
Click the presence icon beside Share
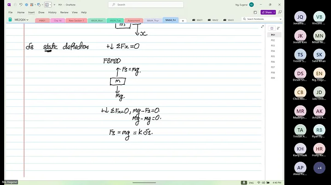coord(280,12)
